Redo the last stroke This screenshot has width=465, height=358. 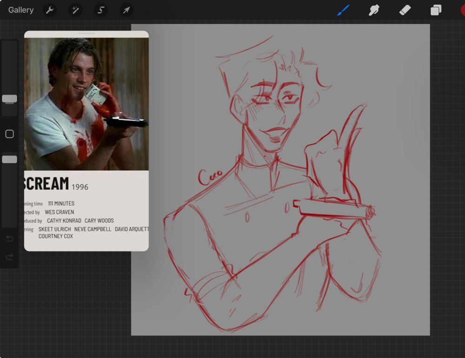9,257
